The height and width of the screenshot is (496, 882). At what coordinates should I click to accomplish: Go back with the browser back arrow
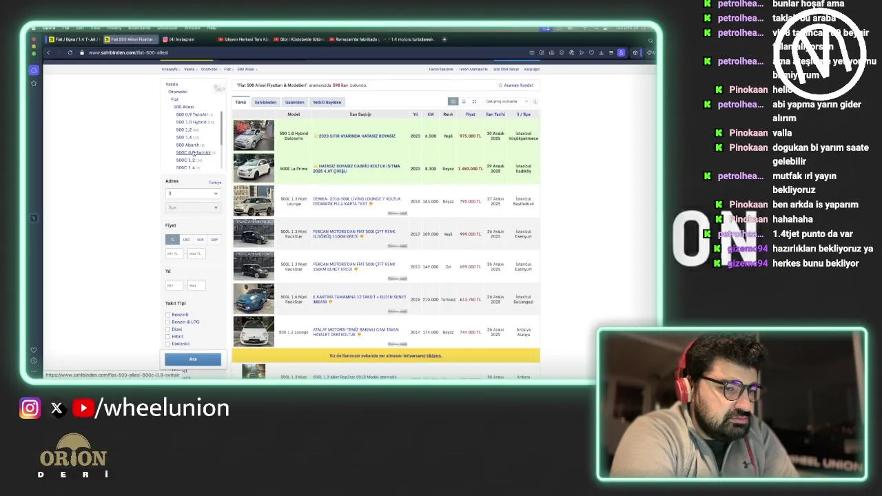pos(48,52)
